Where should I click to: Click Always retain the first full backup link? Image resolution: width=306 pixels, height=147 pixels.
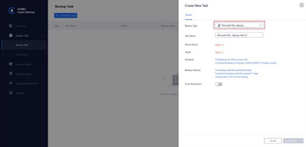pos(232,77)
